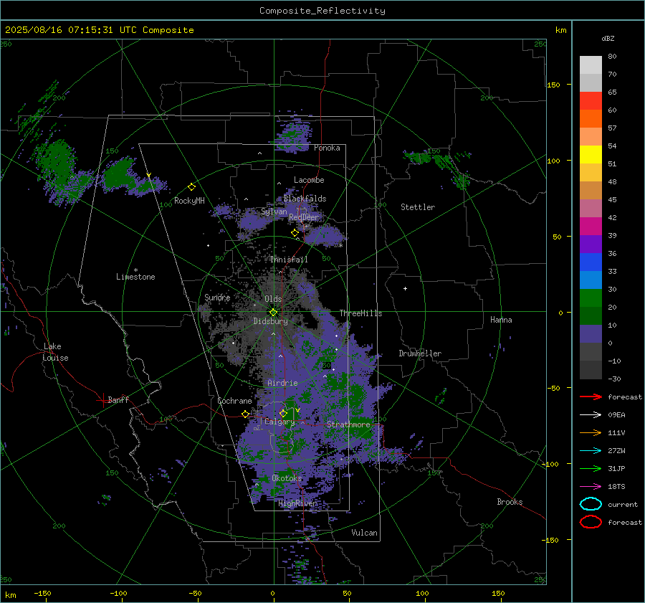Click the Composite_Reflectivity title
The image size is (645, 603).
click(x=322, y=11)
